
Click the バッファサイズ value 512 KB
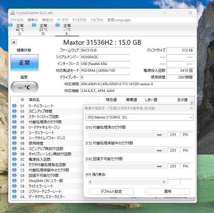click(180, 50)
